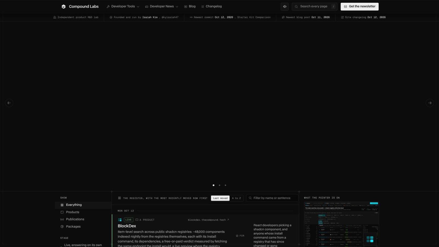This screenshot has height=247, width=439.
Task: Click the box icon beside Products
Action: pyautogui.click(x=62, y=212)
